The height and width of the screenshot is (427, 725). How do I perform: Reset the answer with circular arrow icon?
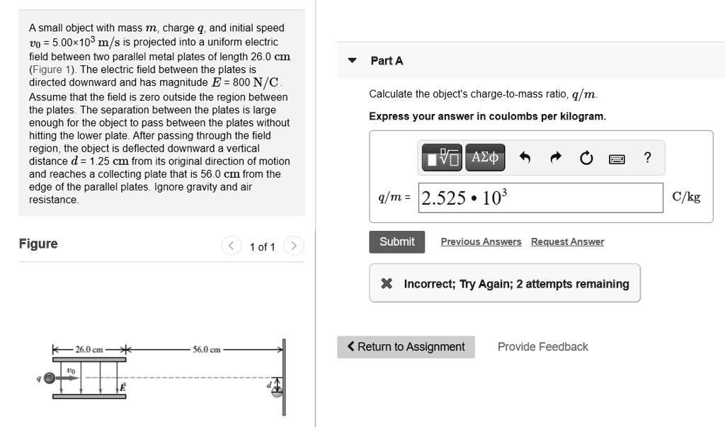(x=586, y=158)
